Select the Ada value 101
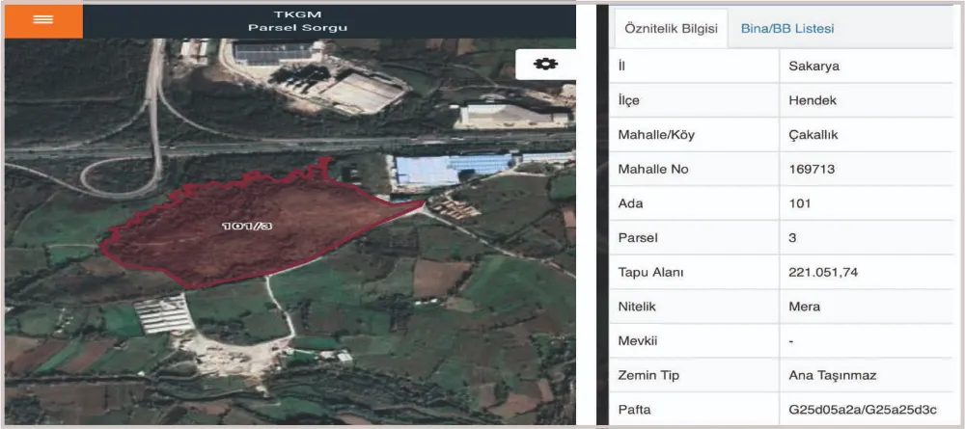Screen dimensions: 965x429 (x=800, y=203)
